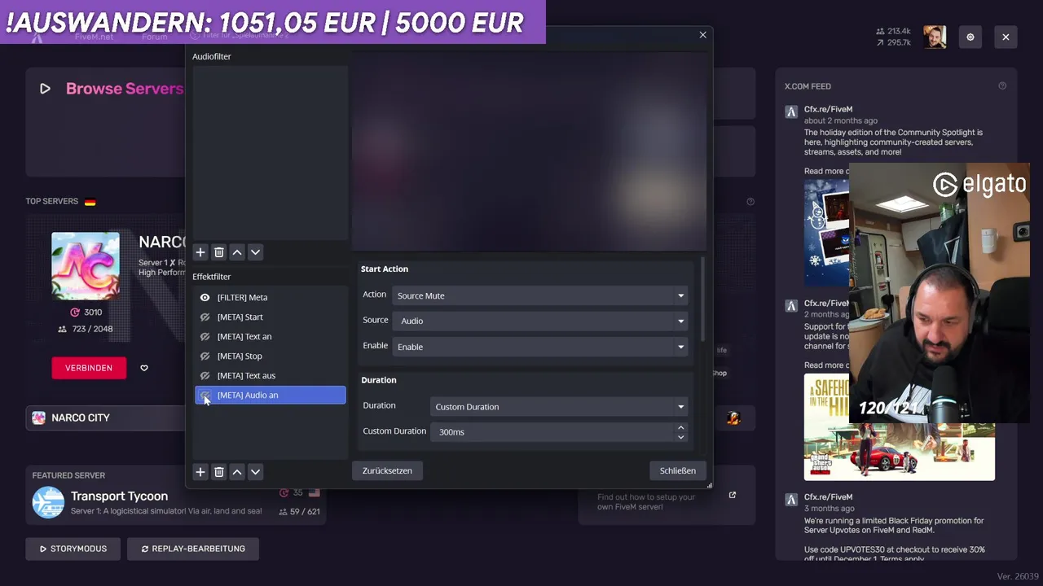Decrease Custom Duration with down stepper

point(680,437)
